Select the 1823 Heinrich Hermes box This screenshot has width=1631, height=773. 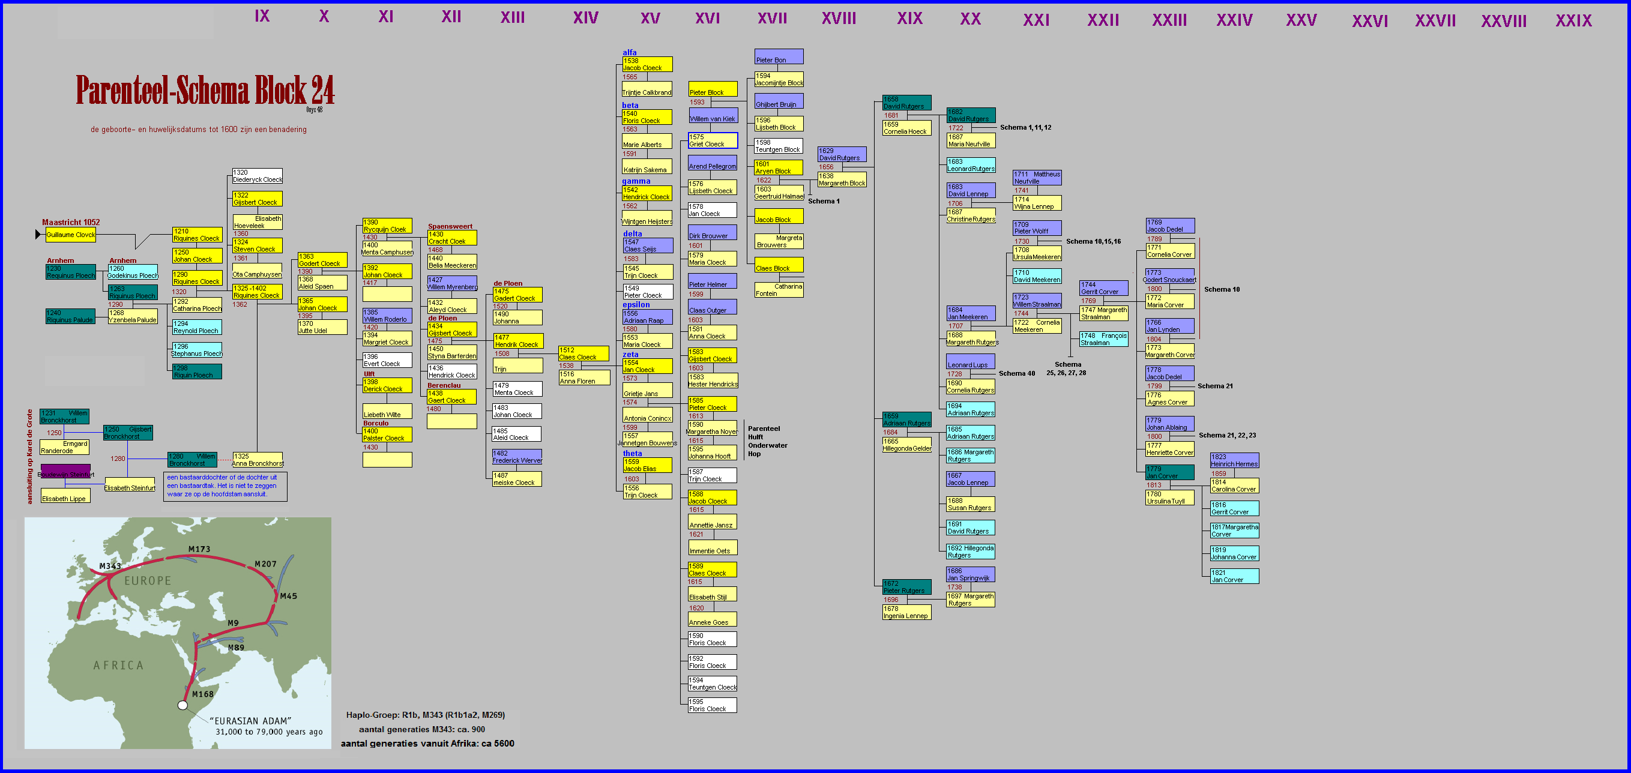pos(1234,460)
